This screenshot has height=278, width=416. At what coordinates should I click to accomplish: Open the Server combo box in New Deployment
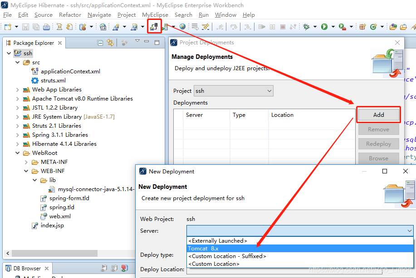(x=300, y=230)
